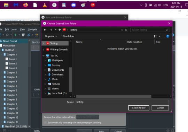Click Select Folder button
The width and height of the screenshot is (188, 132).
click(139, 108)
